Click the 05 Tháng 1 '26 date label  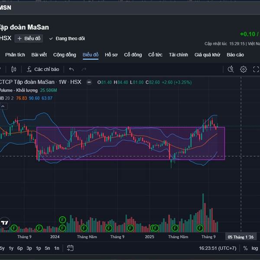(x=240, y=237)
